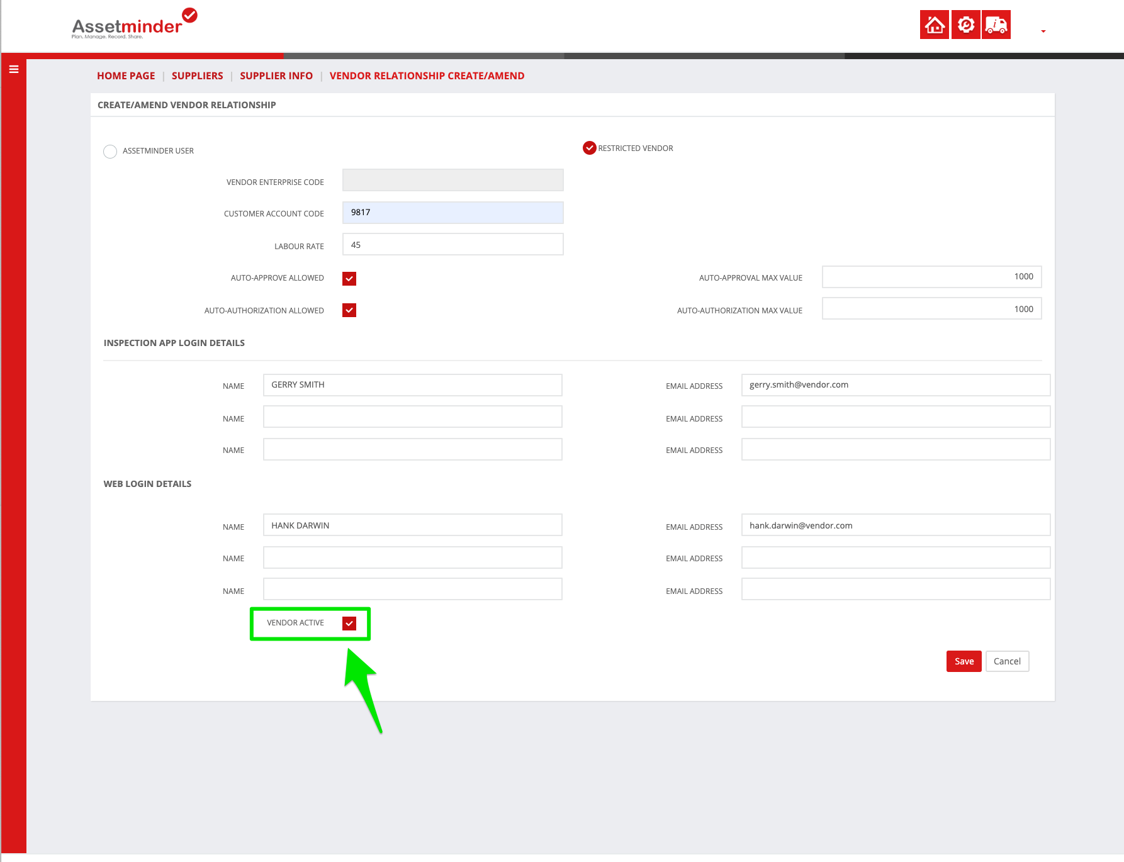
Task: Cancel the vendor relationship edit
Action: pos(1007,661)
